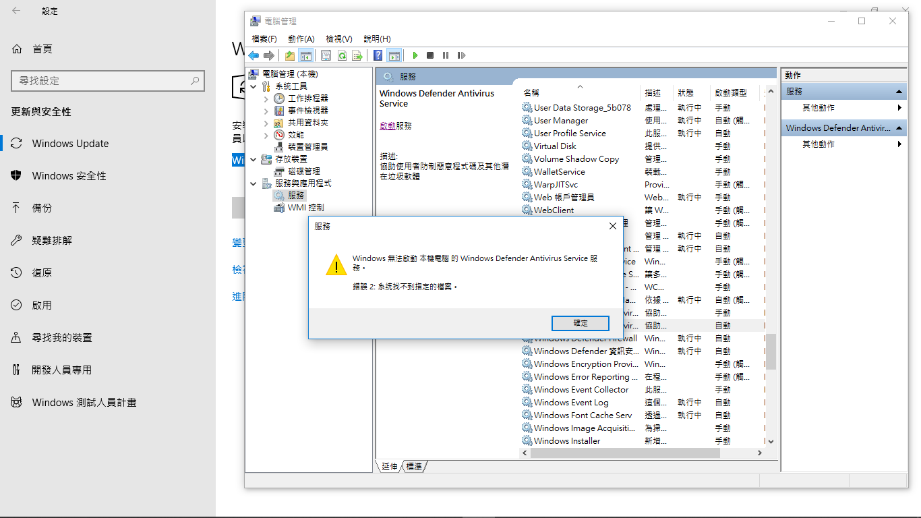Collapse the 存放裝置 tree node
921x518 pixels.
[254, 159]
